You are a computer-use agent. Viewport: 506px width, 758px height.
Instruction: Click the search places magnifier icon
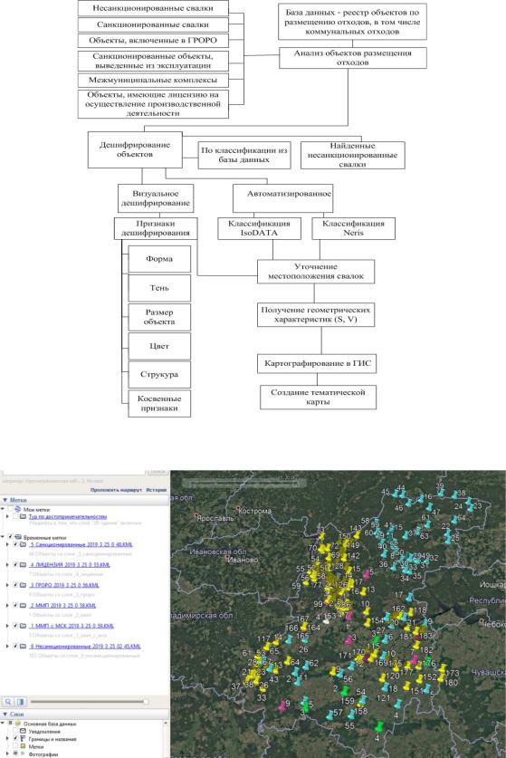(8, 702)
